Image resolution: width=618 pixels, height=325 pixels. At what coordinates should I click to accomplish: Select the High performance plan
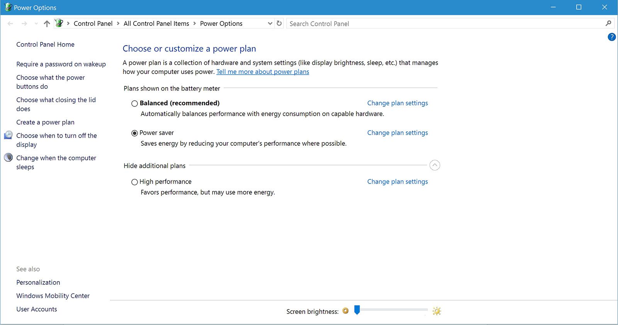coord(134,182)
